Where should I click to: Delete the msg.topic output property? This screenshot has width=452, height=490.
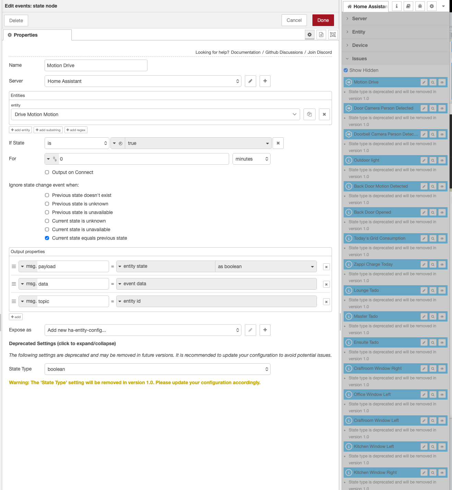pyautogui.click(x=326, y=302)
